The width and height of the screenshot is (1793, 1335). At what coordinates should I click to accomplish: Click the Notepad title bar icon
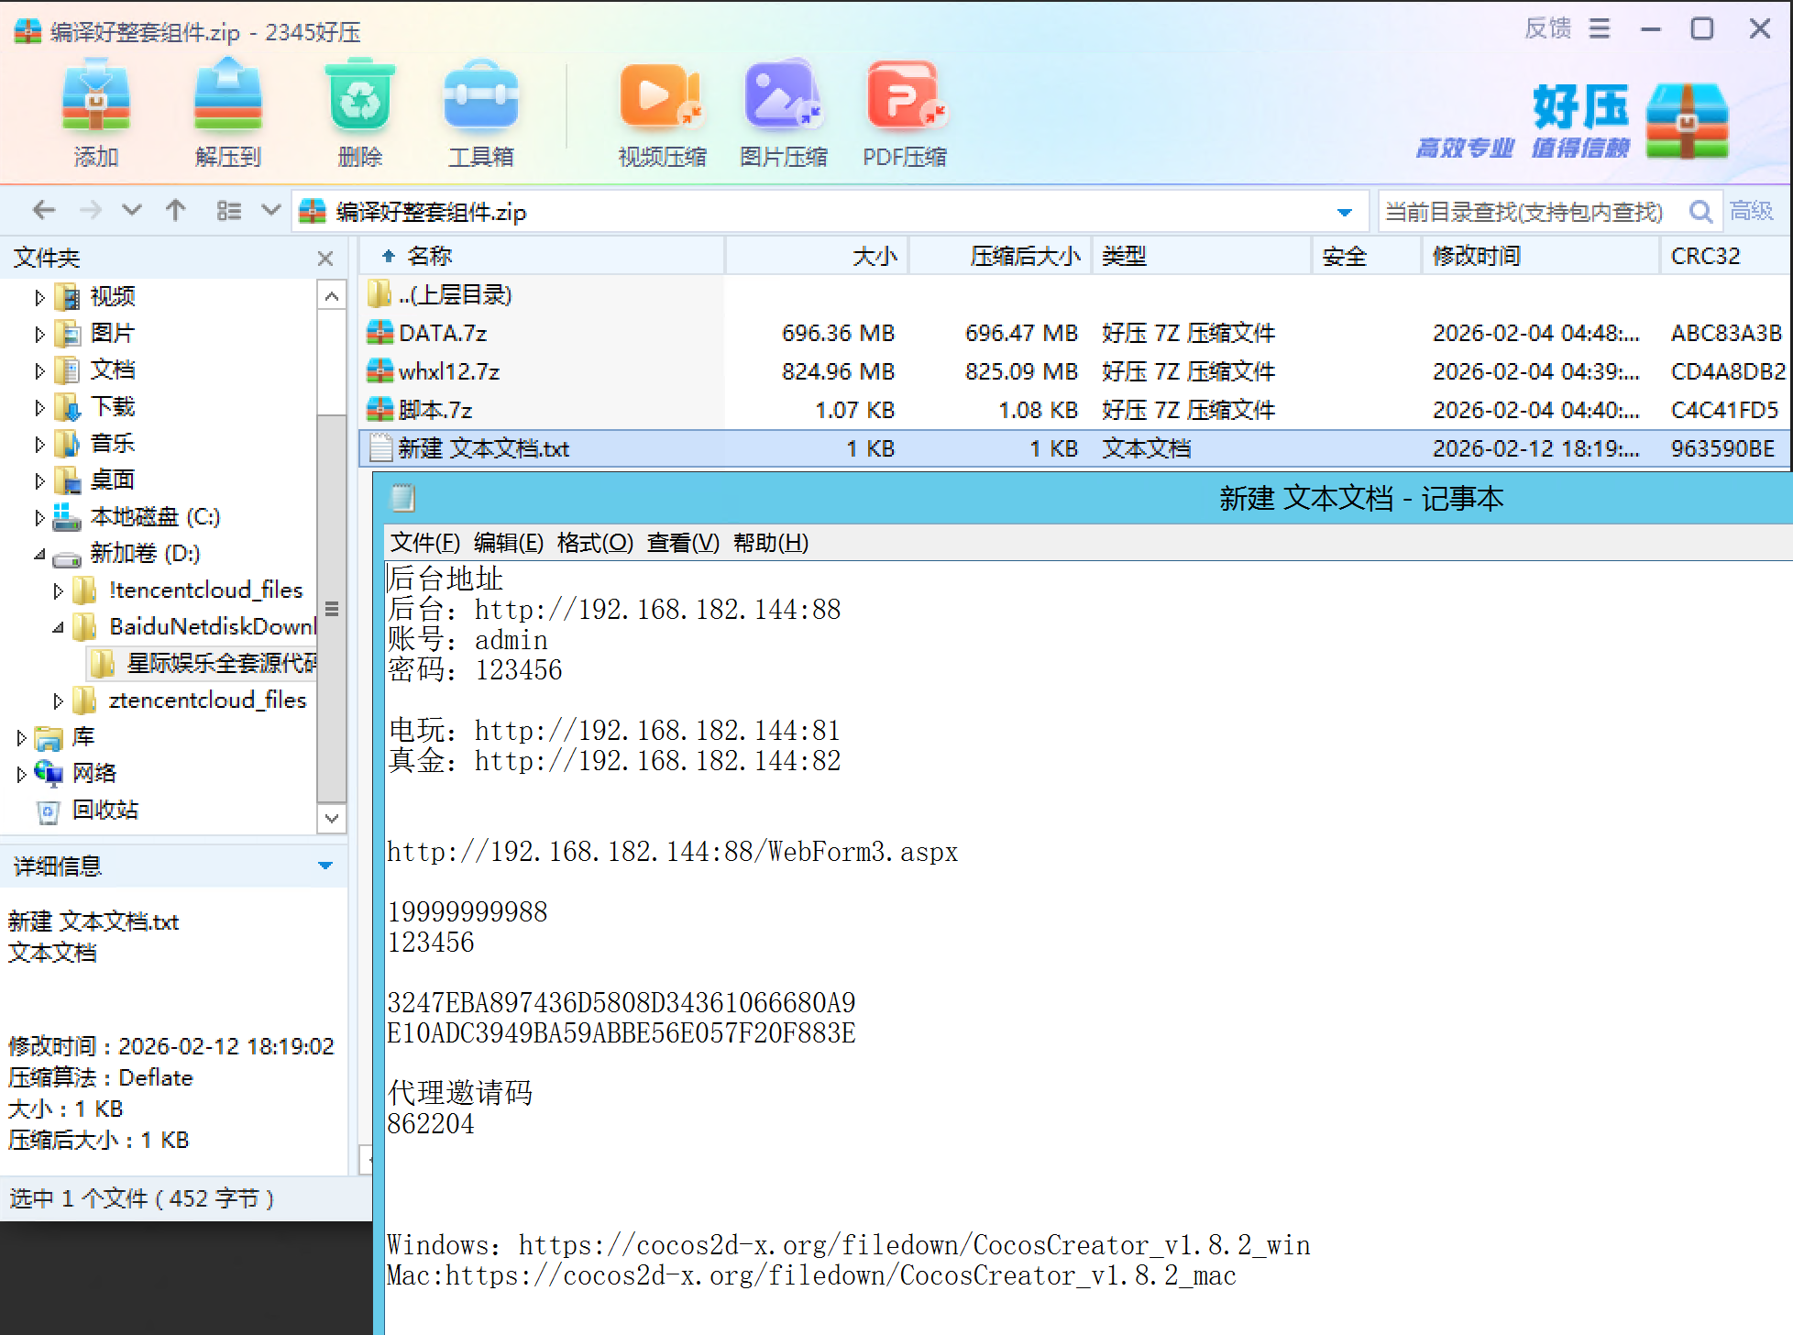(x=403, y=498)
